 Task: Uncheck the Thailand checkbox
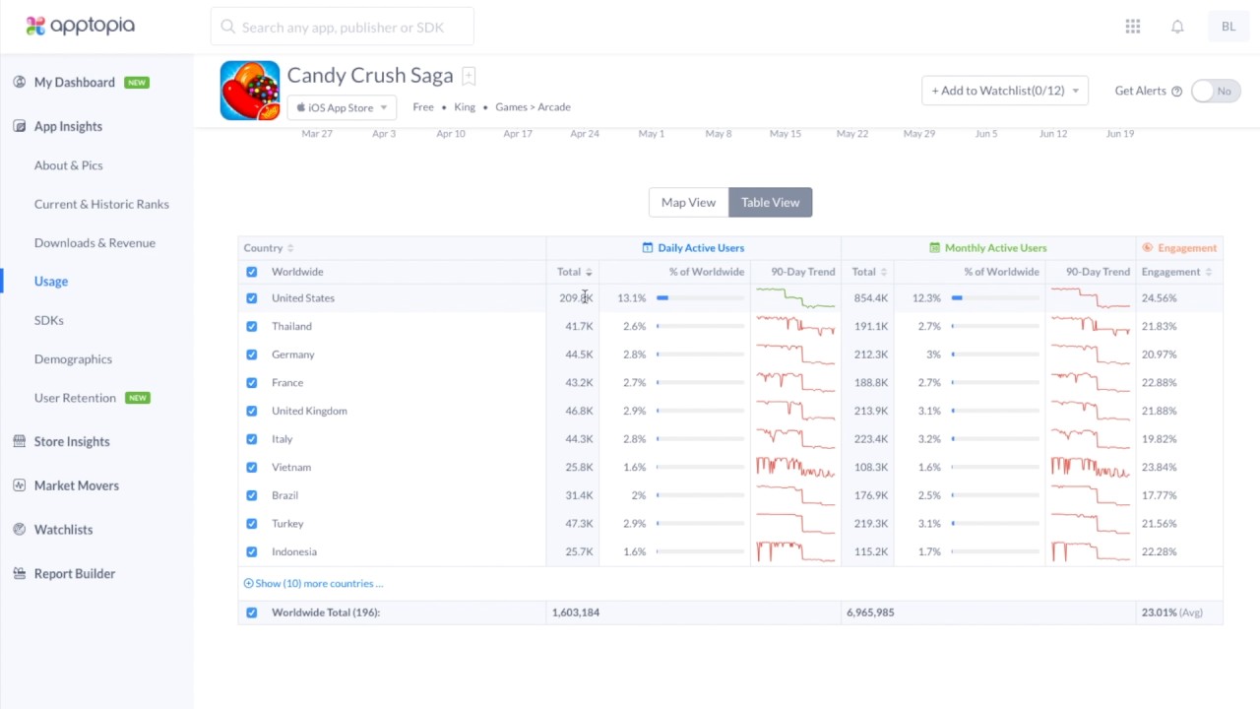click(x=252, y=326)
